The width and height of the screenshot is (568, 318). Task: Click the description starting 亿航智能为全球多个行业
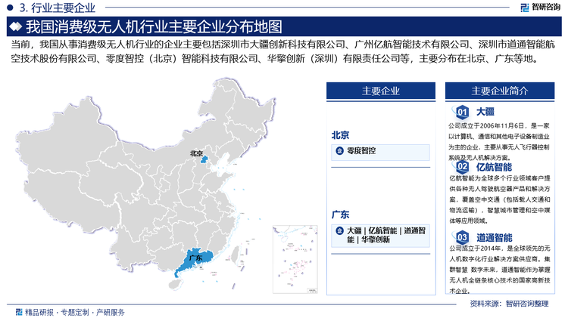[x=500, y=199]
